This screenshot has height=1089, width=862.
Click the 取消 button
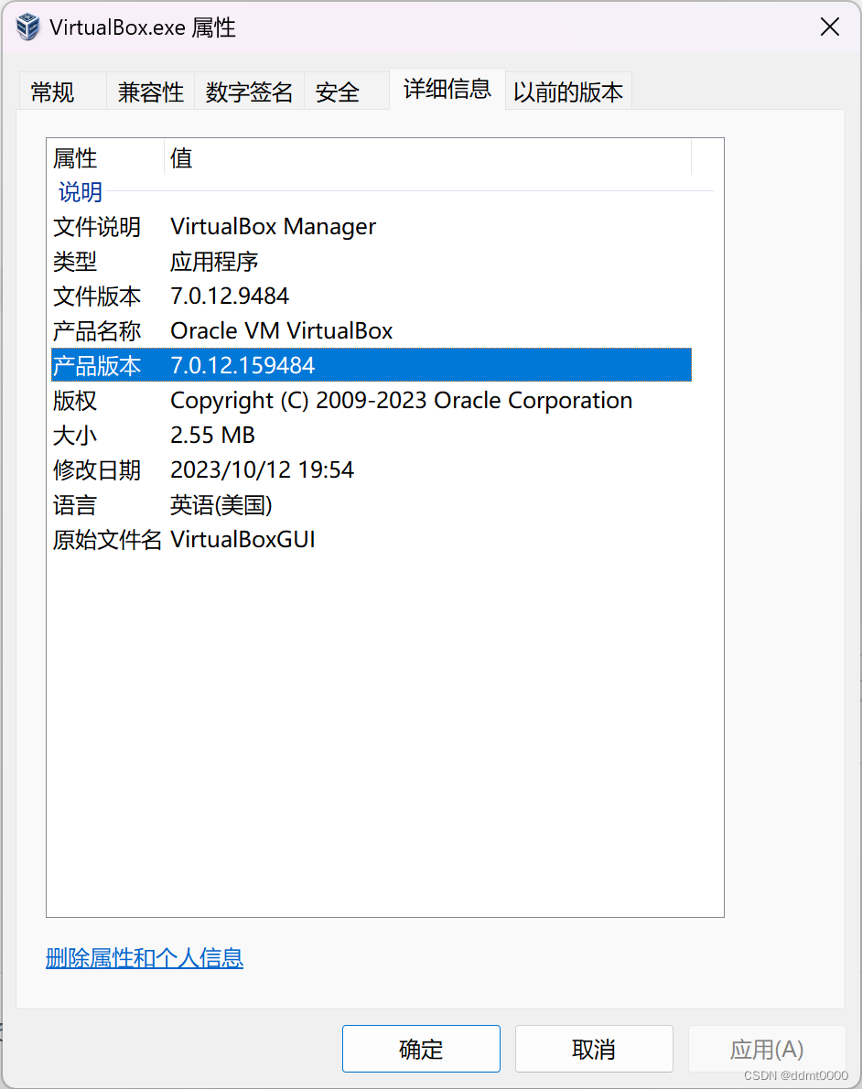[594, 1049]
